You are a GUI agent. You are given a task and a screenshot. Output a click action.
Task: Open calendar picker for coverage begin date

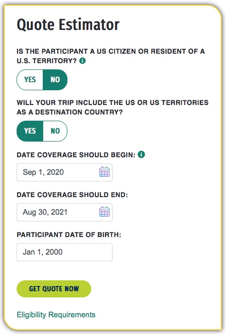[x=104, y=172]
